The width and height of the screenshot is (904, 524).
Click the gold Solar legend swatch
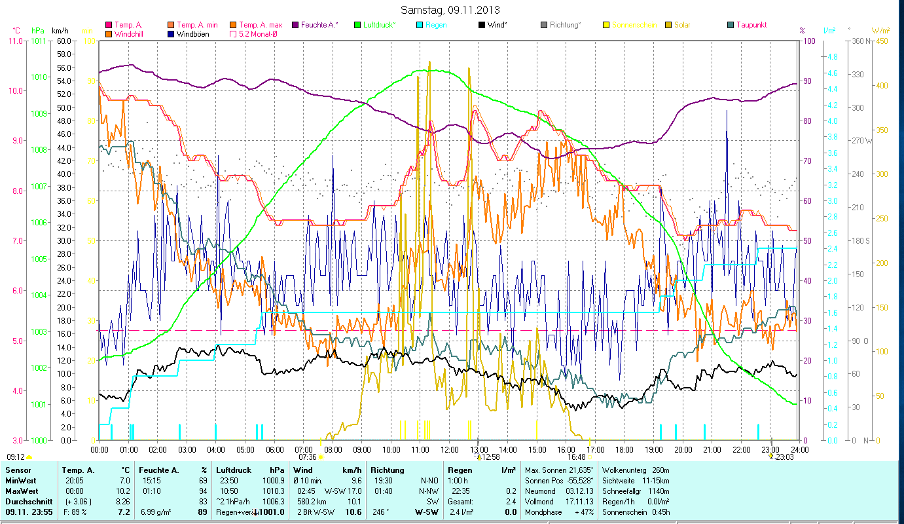[668, 25]
